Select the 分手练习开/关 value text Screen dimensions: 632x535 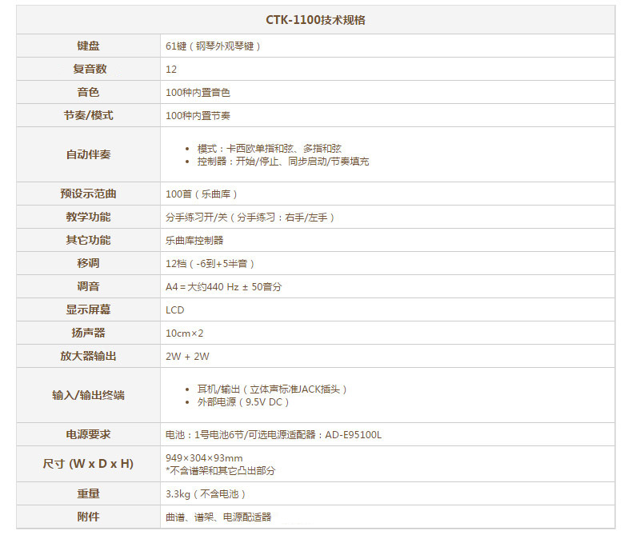click(250, 218)
